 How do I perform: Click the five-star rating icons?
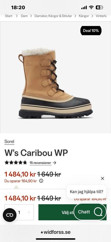pyautogui.click(x=16, y=163)
